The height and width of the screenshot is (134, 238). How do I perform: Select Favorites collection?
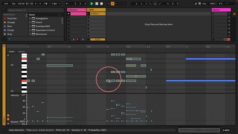(x=12, y=18)
